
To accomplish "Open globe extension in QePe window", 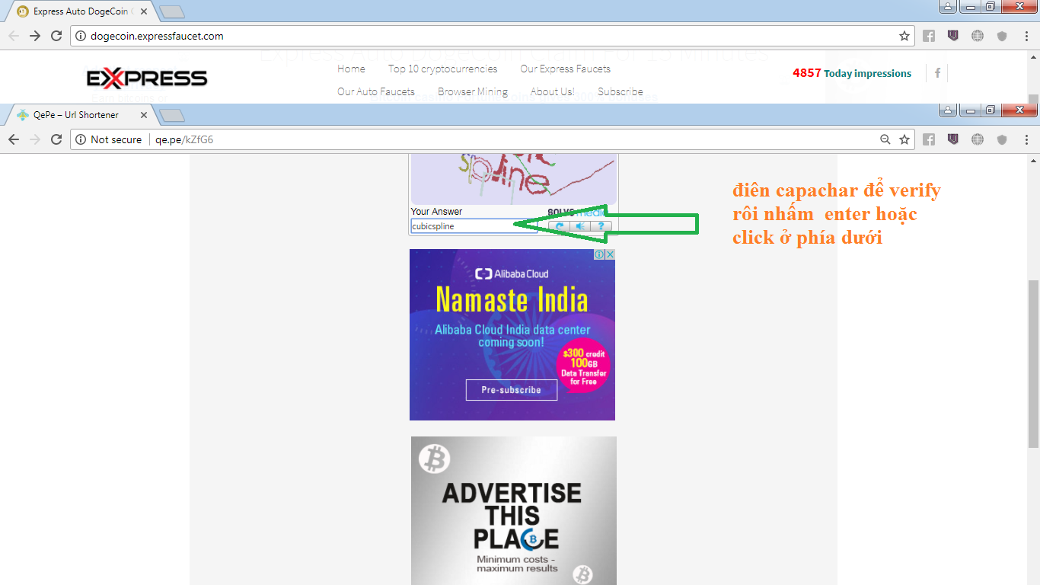I will [978, 139].
